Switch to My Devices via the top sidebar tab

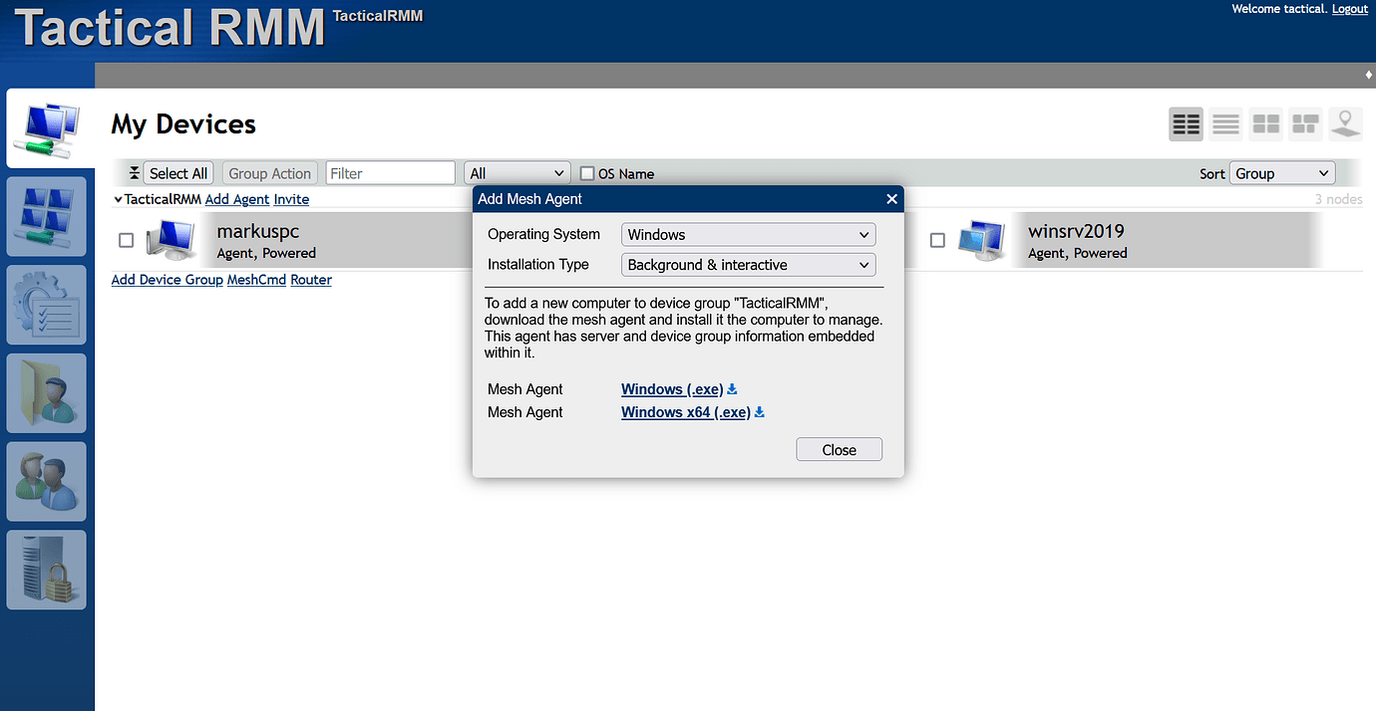coord(46,127)
